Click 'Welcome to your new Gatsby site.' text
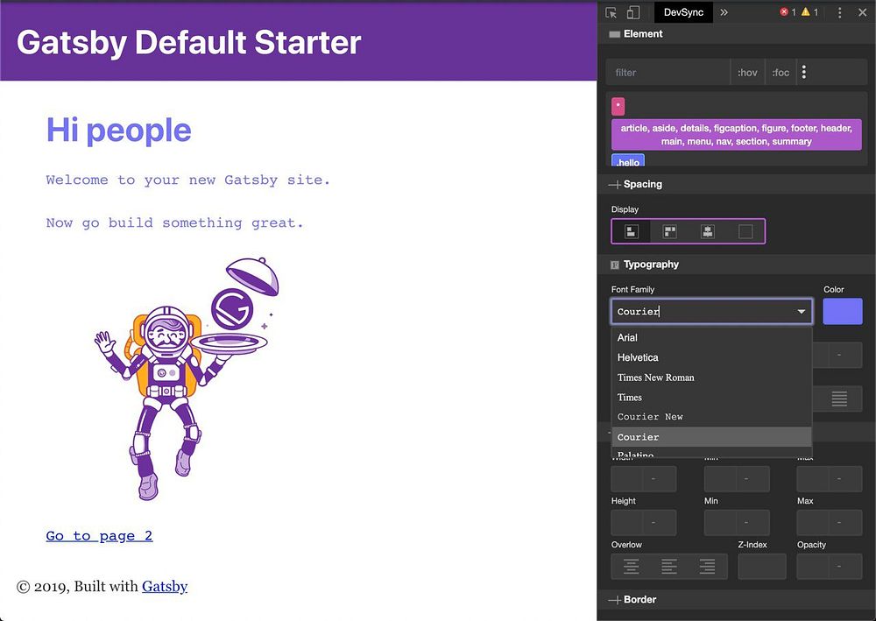 pos(188,180)
